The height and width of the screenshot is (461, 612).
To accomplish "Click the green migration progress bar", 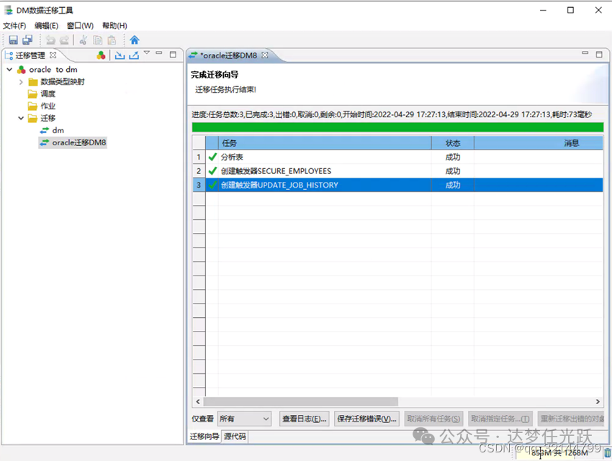I will tap(397, 127).
